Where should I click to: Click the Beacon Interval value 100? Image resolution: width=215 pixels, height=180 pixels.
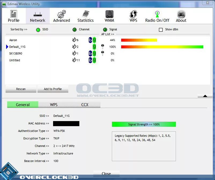(56, 161)
